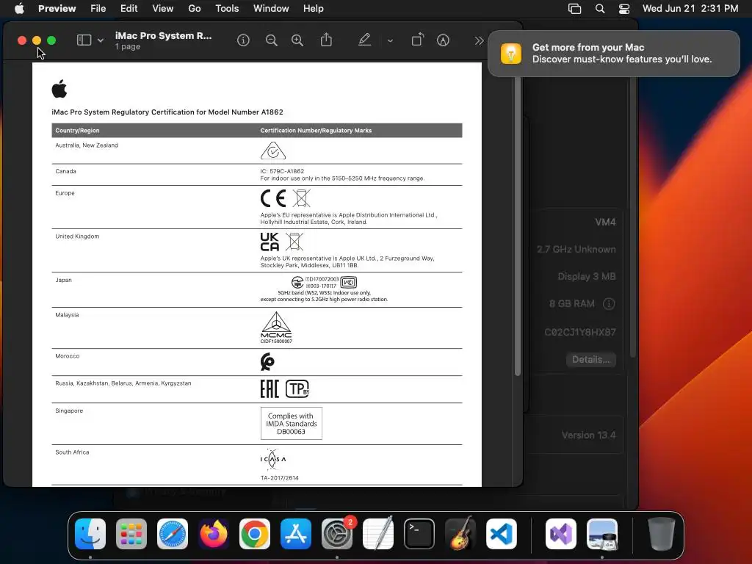This screenshot has width=752, height=564.
Task: Click the IC: 579C-A1862 text
Action: tap(282, 171)
